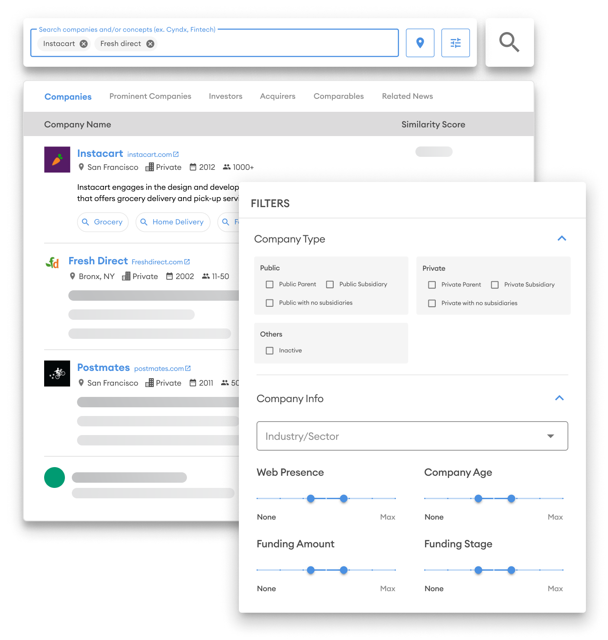This screenshot has width=608, height=640.
Task: Check the Public Parent checkbox
Action: tap(270, 284)
